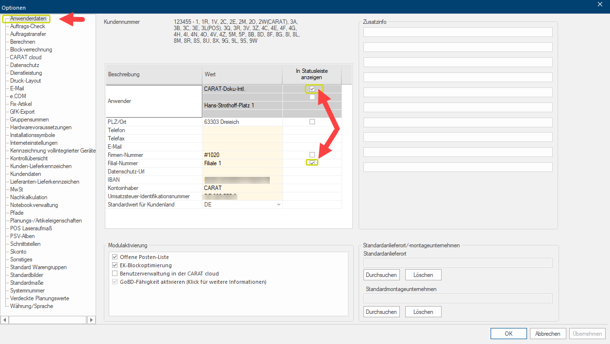
Task: Disable the Offene Posten-Liste module
Action: tap(115, 257)
